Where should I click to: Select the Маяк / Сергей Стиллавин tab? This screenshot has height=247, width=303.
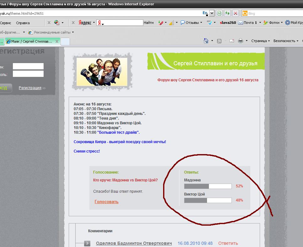33,41
